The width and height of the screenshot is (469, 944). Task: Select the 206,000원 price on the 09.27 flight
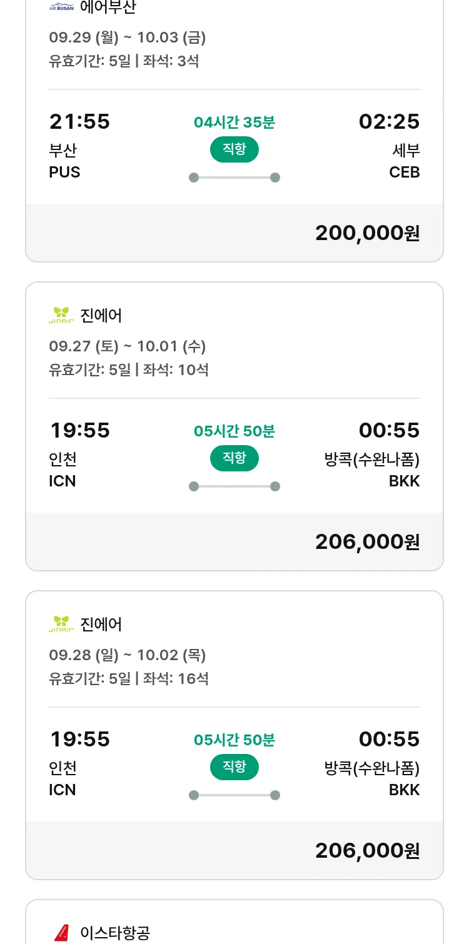pos(367,542)
